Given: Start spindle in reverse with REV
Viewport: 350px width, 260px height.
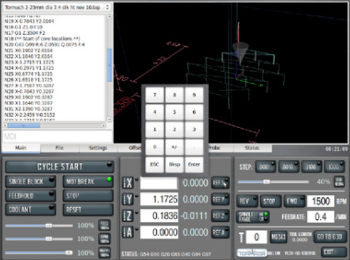Looking at the screenshot, I should (247, 201).
